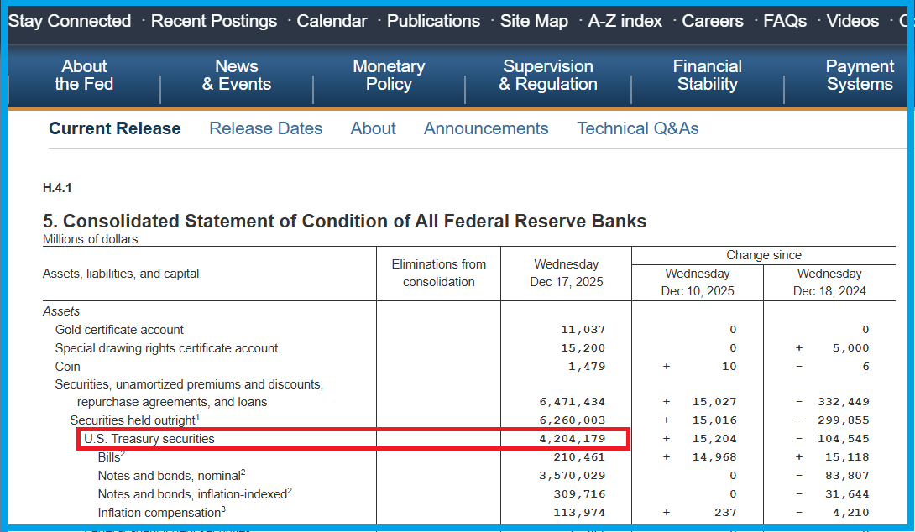Switch to the Release Dates tab

(x=265, y=128)
